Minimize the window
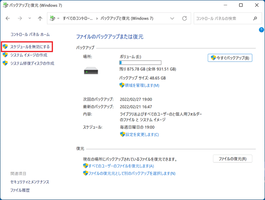The image size is (265, 200). [x=225, y=5]
